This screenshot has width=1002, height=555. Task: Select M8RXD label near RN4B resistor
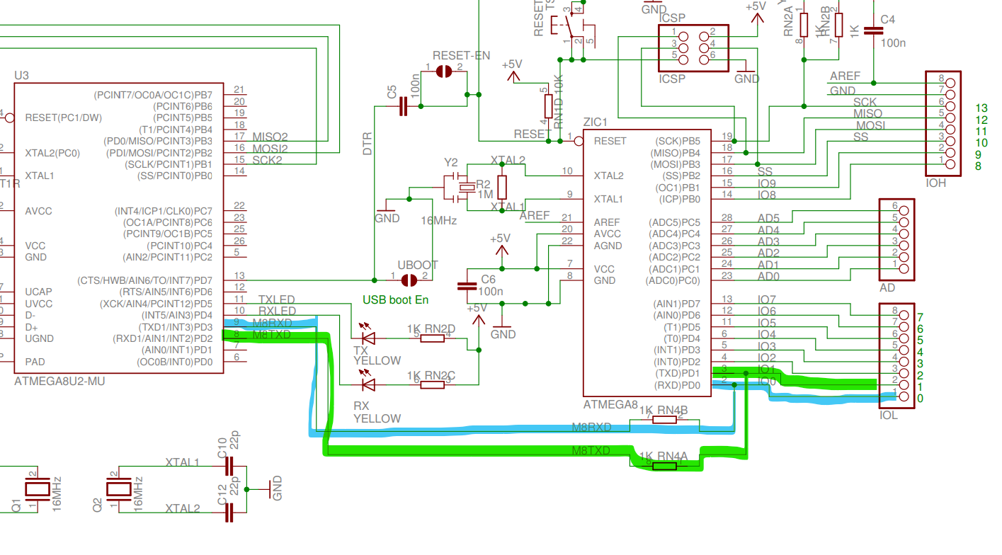tap(591, 427)
